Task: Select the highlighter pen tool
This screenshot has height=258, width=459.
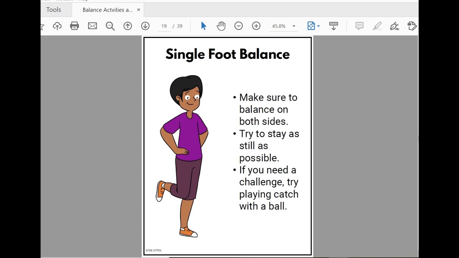Action: 377,26
